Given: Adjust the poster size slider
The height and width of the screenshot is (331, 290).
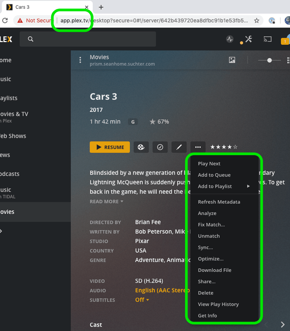Looking at the screenshot, I should [x=269, y=61].
